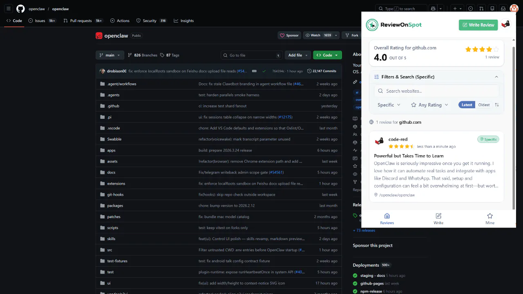Open the test-fixtures folder
Screen dimensions: 523x294
tap(117, 261)
